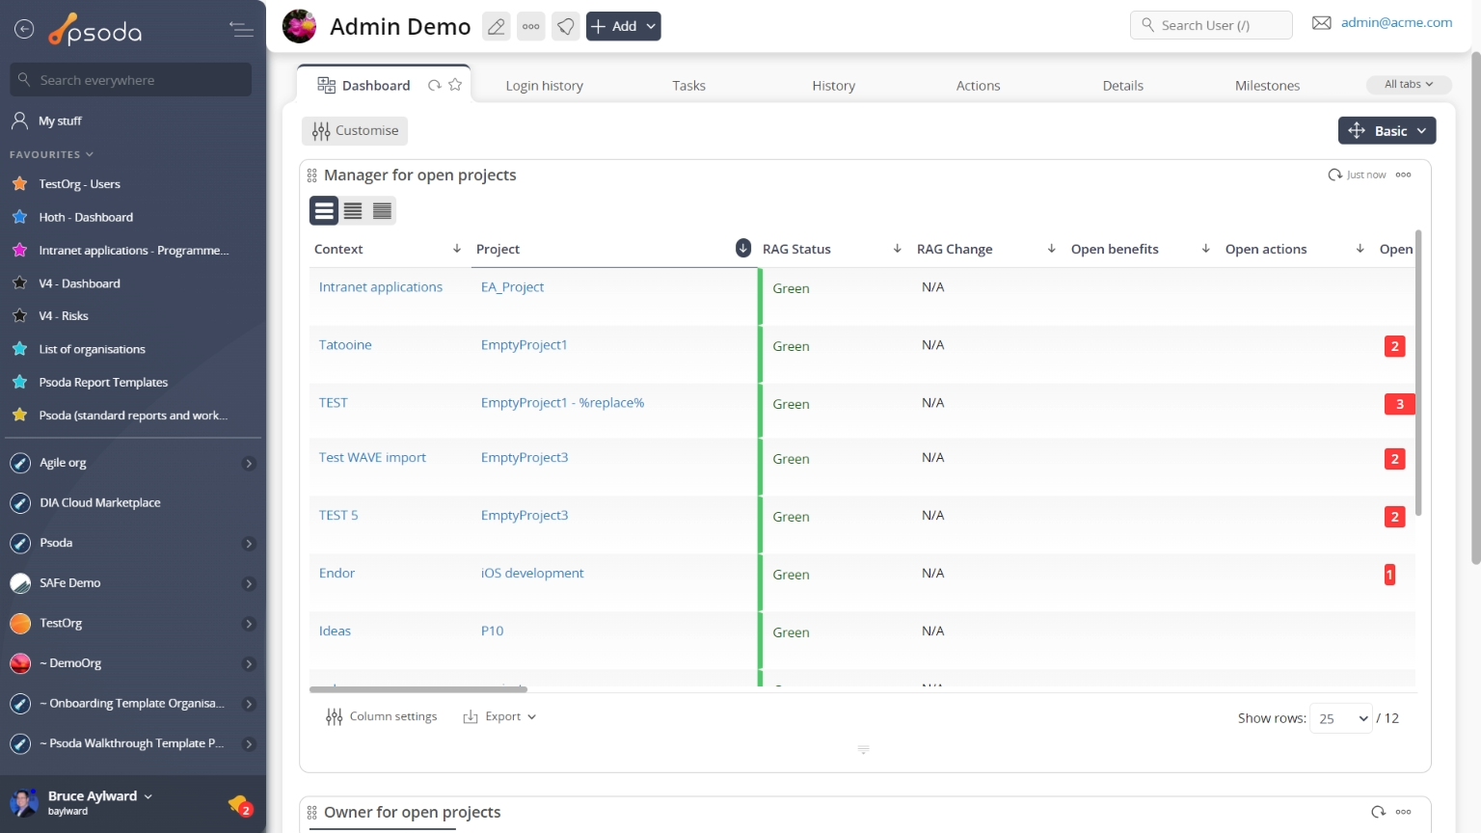This screenshot has width=1481, height=833.
Task: Open the more options ellipsis beside Admin Demo
Action: [531, 26]
